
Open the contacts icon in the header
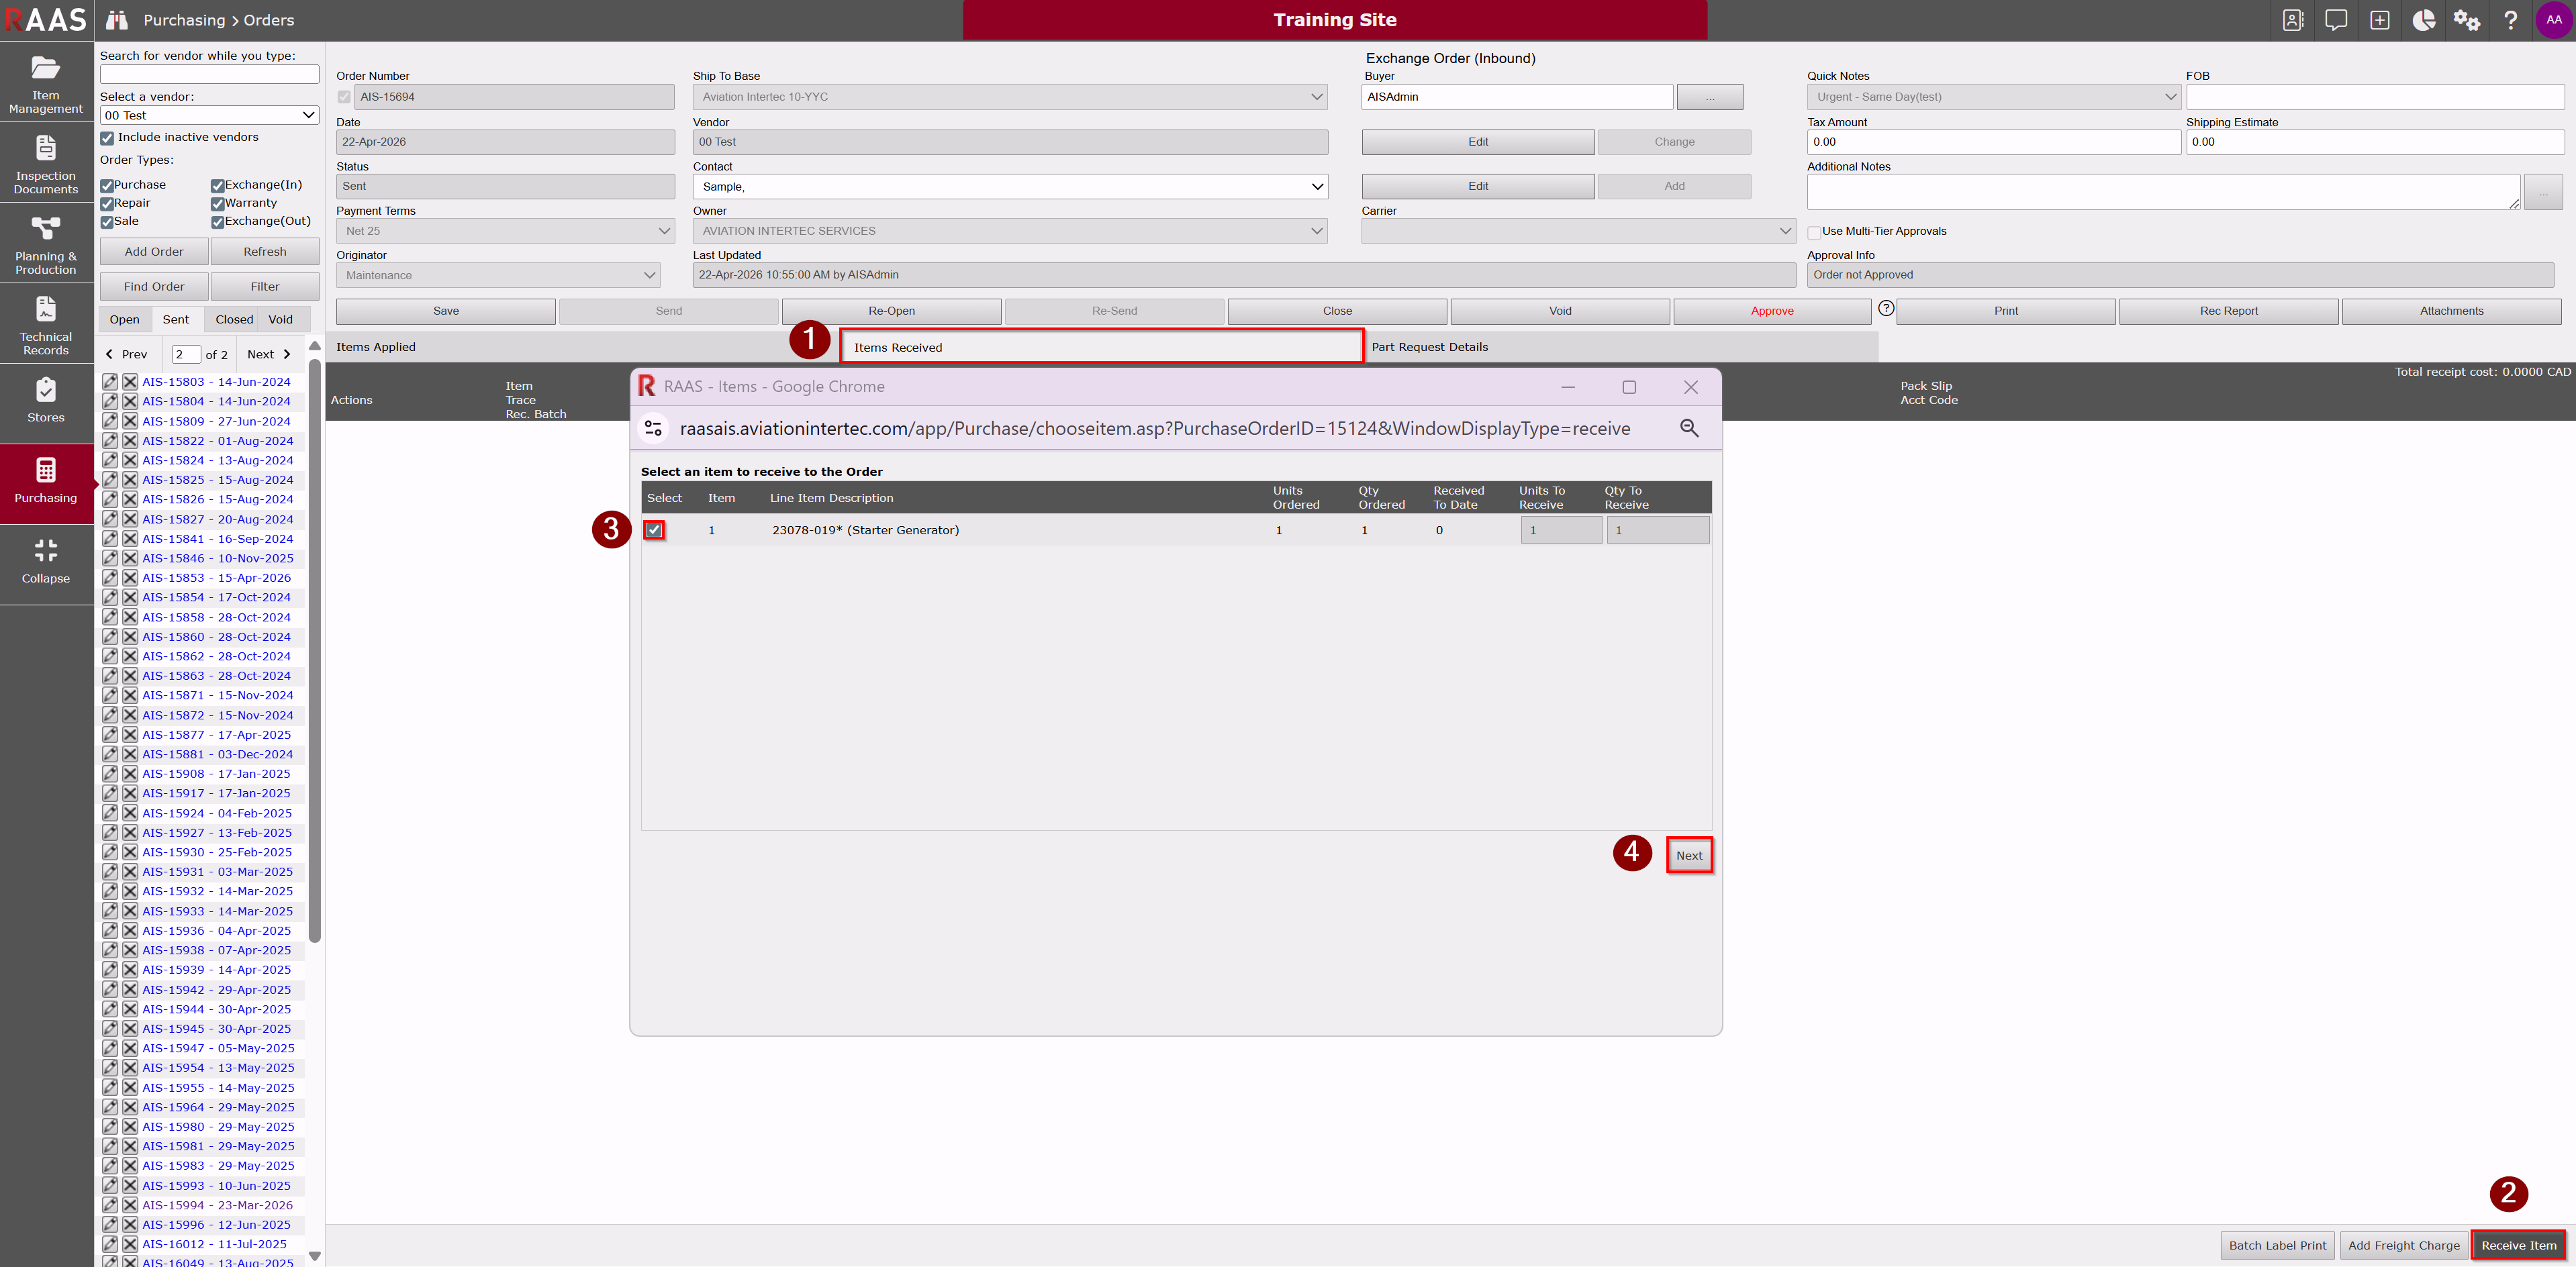click(x=2293, y=20)
